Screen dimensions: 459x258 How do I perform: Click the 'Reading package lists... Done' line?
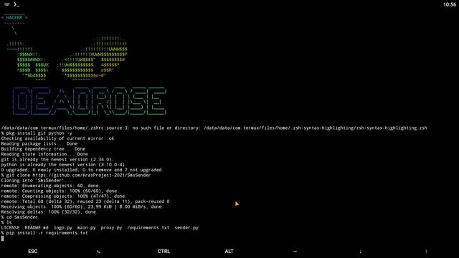coord(39,143)
